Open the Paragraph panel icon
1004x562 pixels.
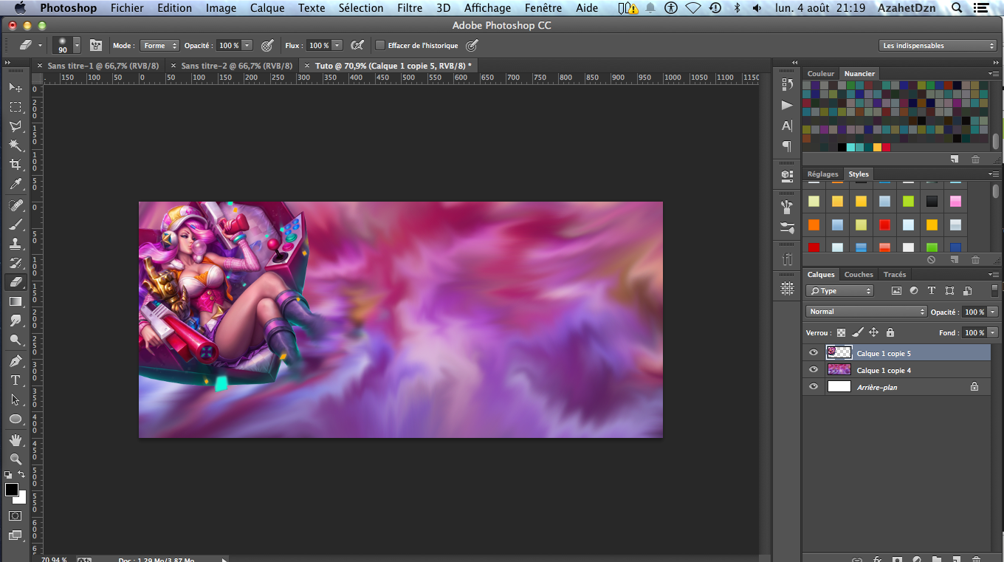tap(787, 146)
